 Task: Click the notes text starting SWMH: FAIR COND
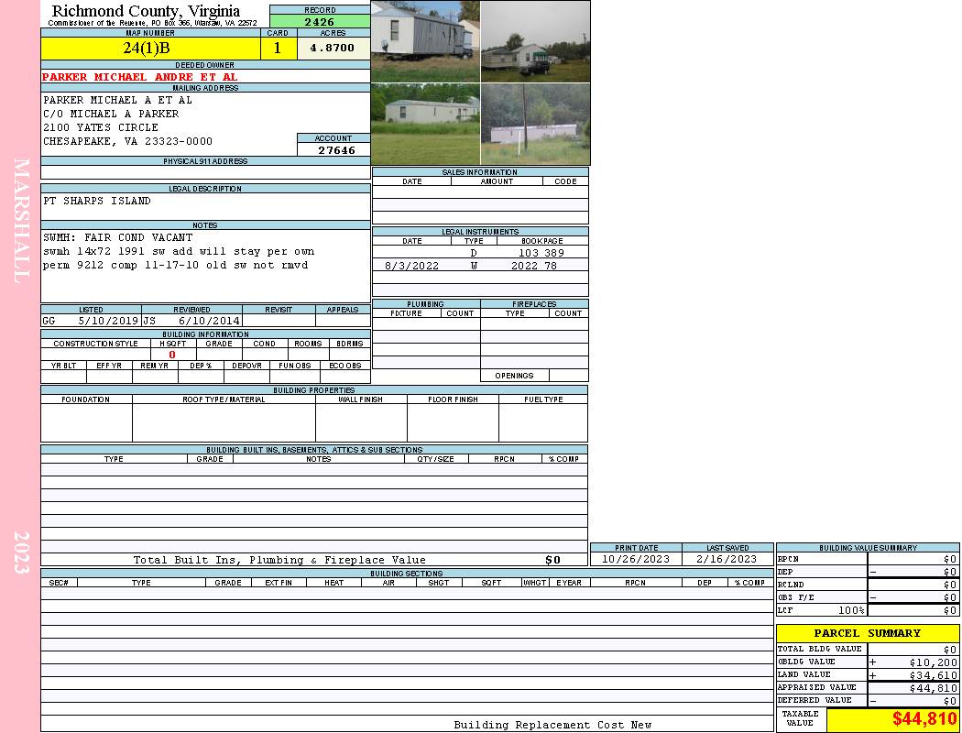tap(118, 237)
